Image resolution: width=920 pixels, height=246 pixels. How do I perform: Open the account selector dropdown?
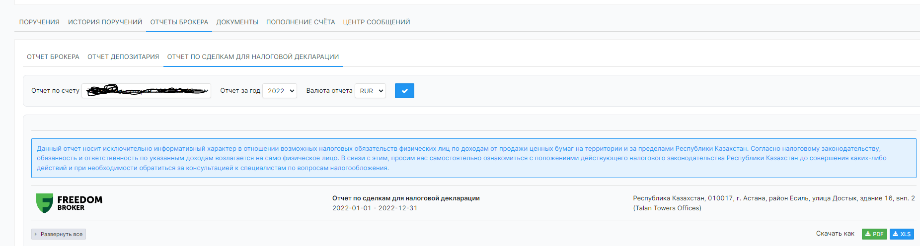tap(146, 91)
